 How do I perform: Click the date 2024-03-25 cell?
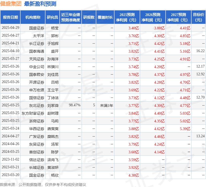(x=10, y=151)
